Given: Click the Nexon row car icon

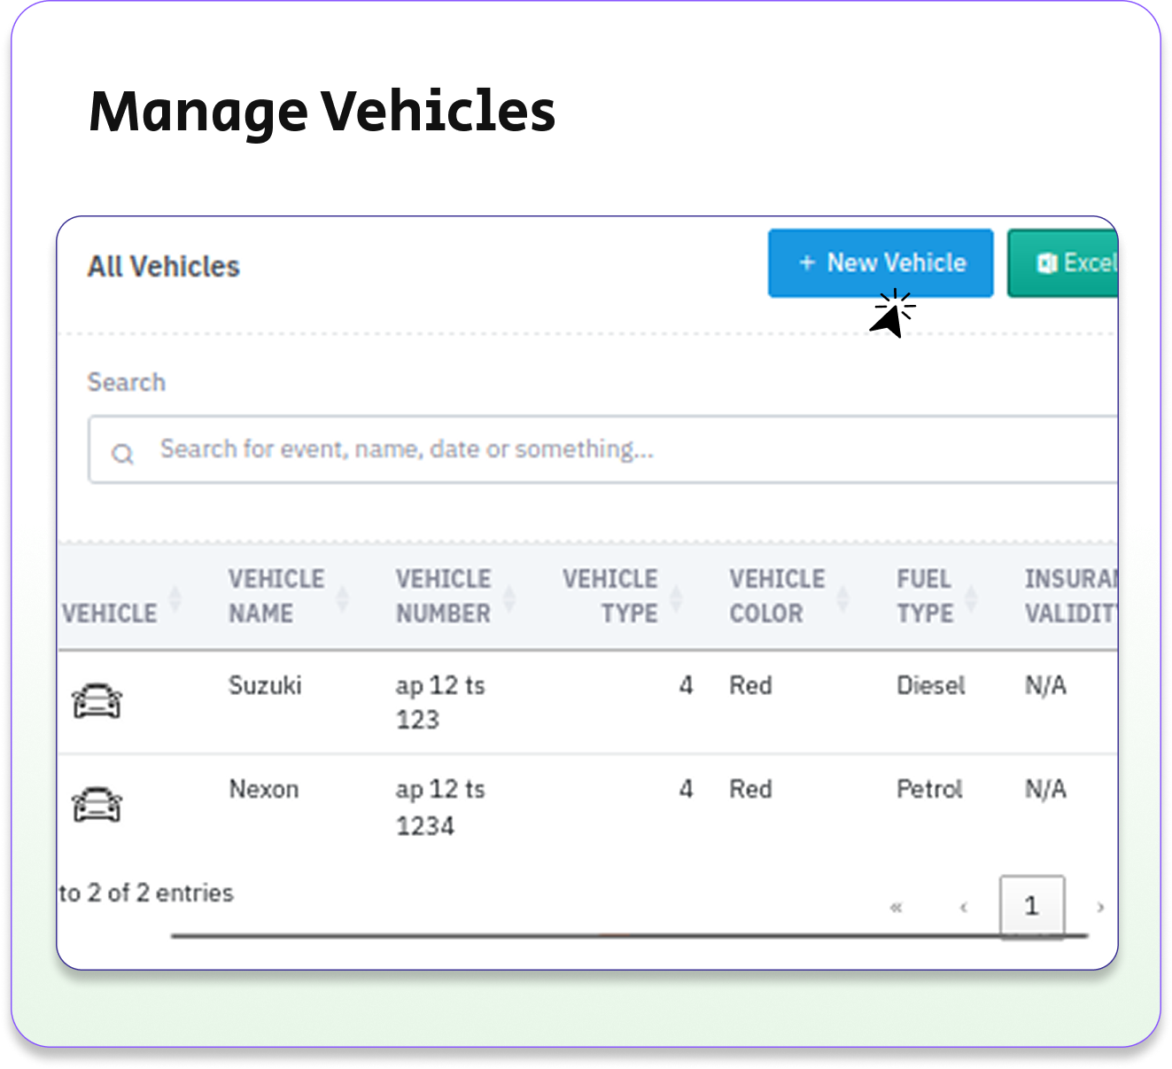Looking at the screenshot, I should point(97,805).
